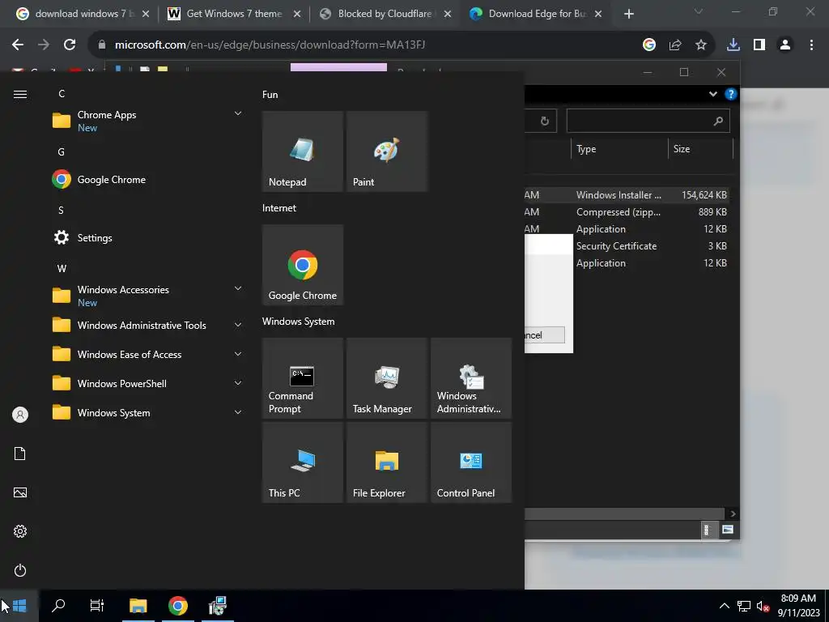Expand the Windows Ease of Access folder
Screen dimensions: 829x622
pos(238,355)
